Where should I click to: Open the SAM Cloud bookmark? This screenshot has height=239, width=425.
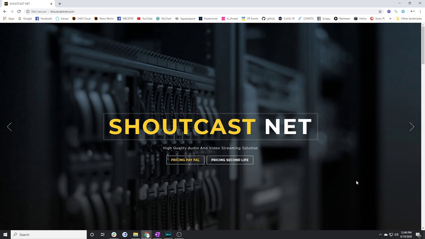click(x=81, y=19)
